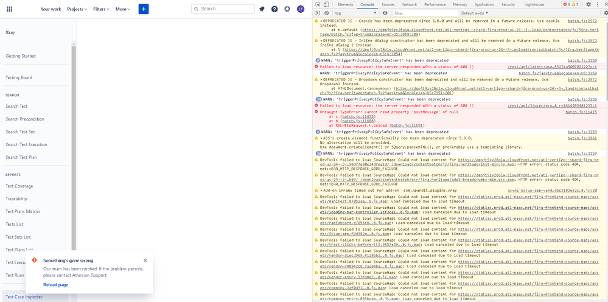Screen dimensions: 608x302
Task: Clear the console with the ban icon
Action: 326,13
